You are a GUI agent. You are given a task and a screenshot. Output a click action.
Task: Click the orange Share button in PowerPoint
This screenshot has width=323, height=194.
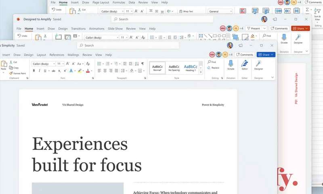300,28
